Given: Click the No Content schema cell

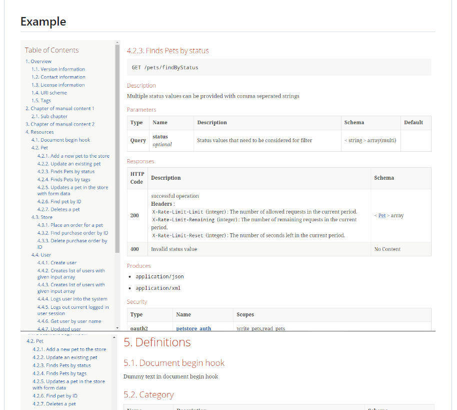Looking at the screenshot, I should (x=401, y=249).
